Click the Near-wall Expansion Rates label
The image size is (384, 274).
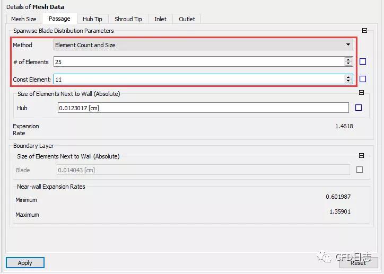(x=51, y=187)
